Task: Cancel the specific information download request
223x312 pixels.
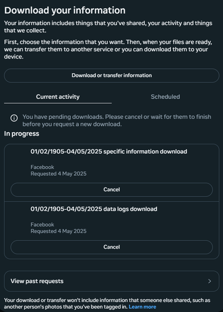Action: coord(112,190)
